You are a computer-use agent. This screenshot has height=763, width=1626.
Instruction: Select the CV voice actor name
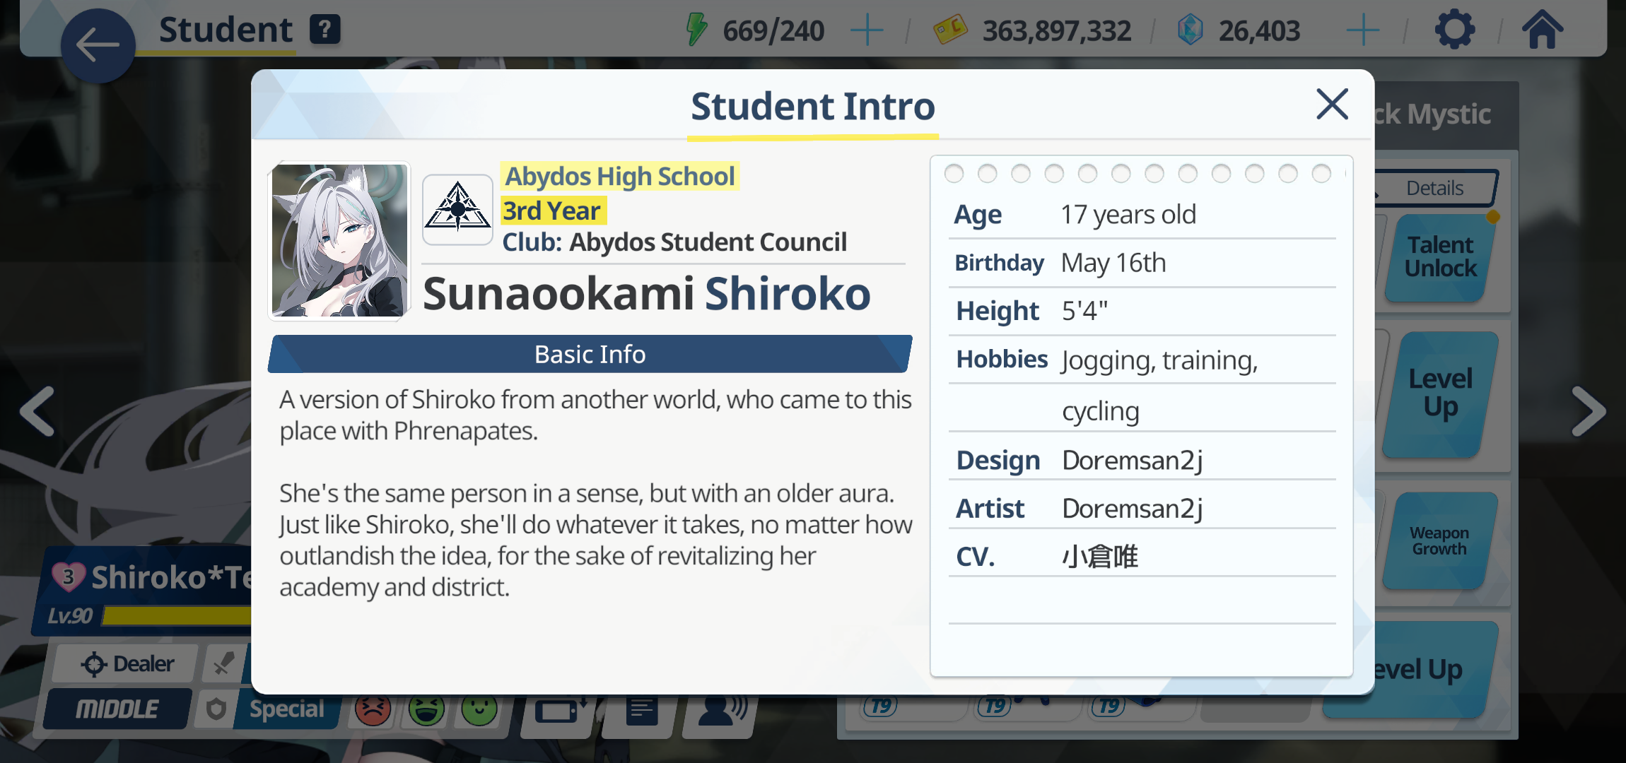tap(1100, 557)
